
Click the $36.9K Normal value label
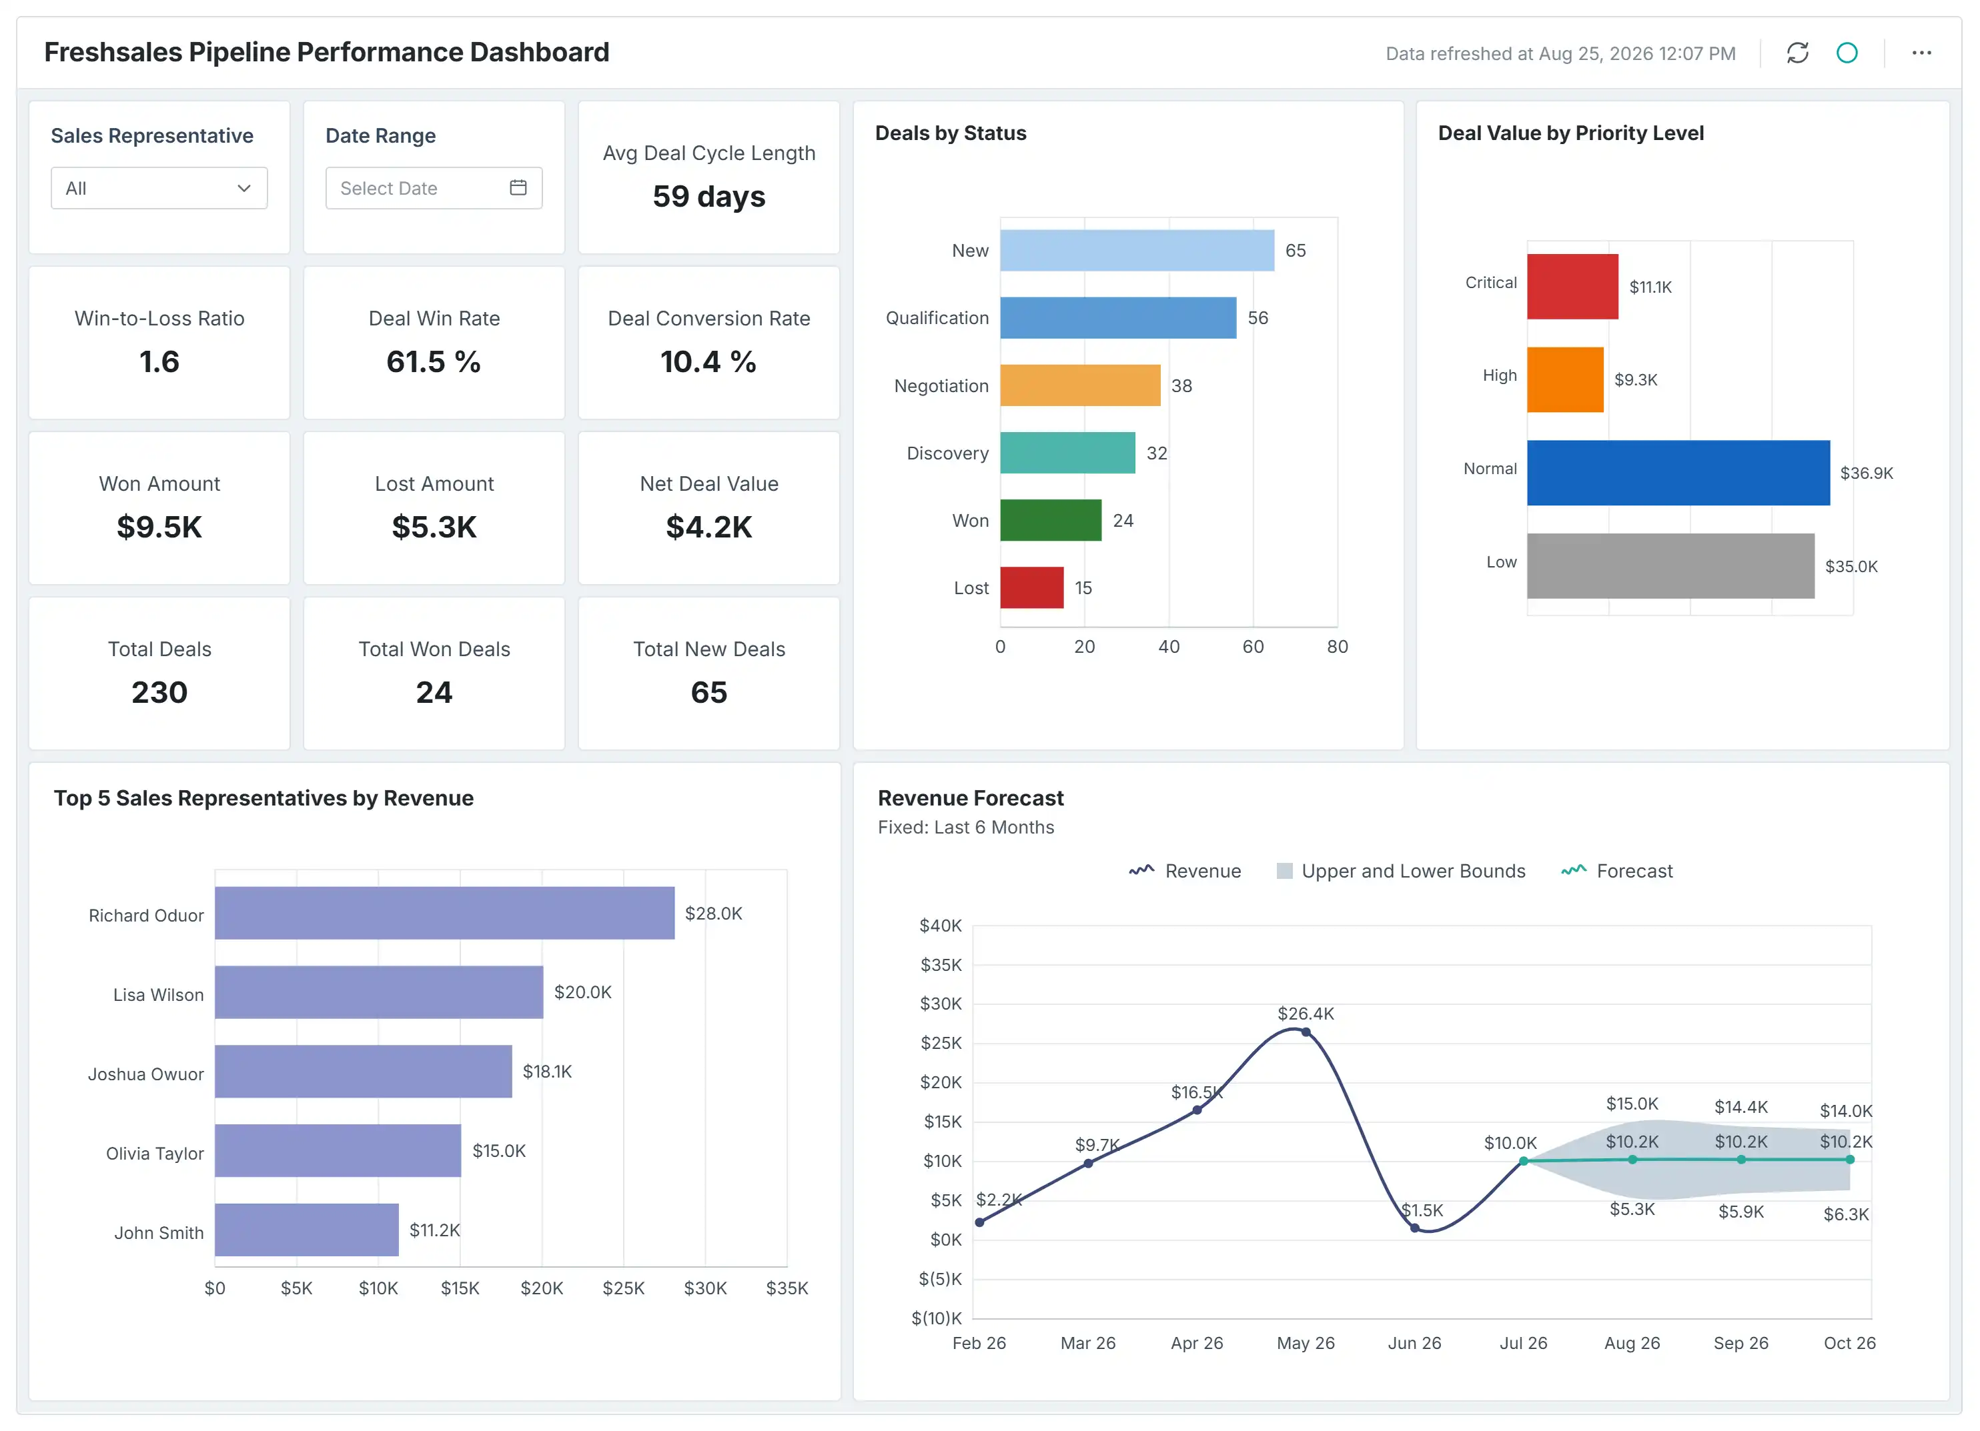point(1867,473)
